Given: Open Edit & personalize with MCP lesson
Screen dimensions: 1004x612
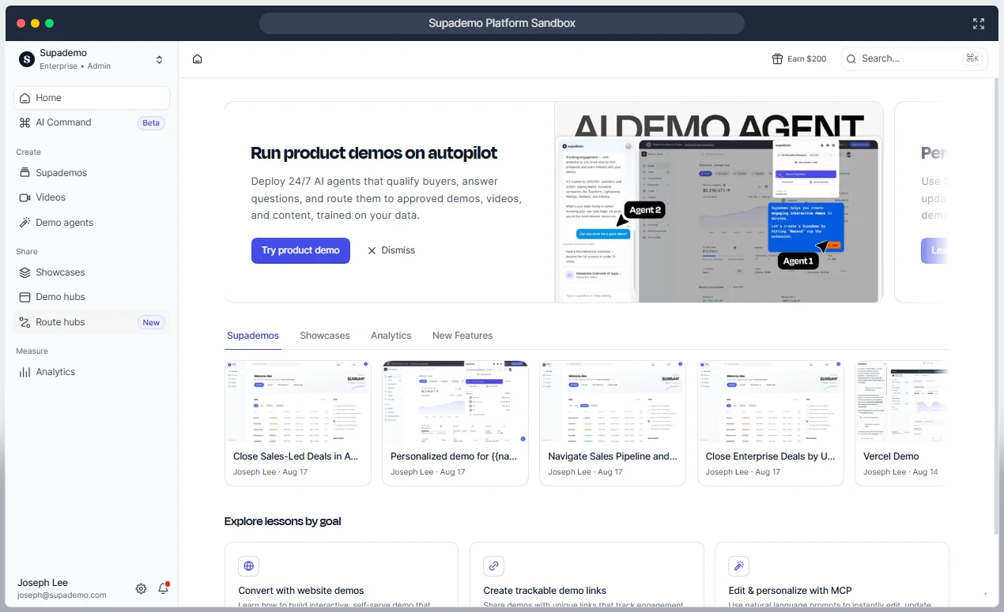Looking at the screenshot, I should (x=832, y=574).
